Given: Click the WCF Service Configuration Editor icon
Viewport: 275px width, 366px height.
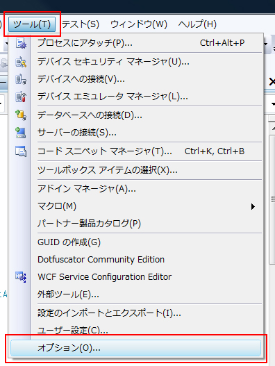Looking at the screenshot, I should 21,277.
